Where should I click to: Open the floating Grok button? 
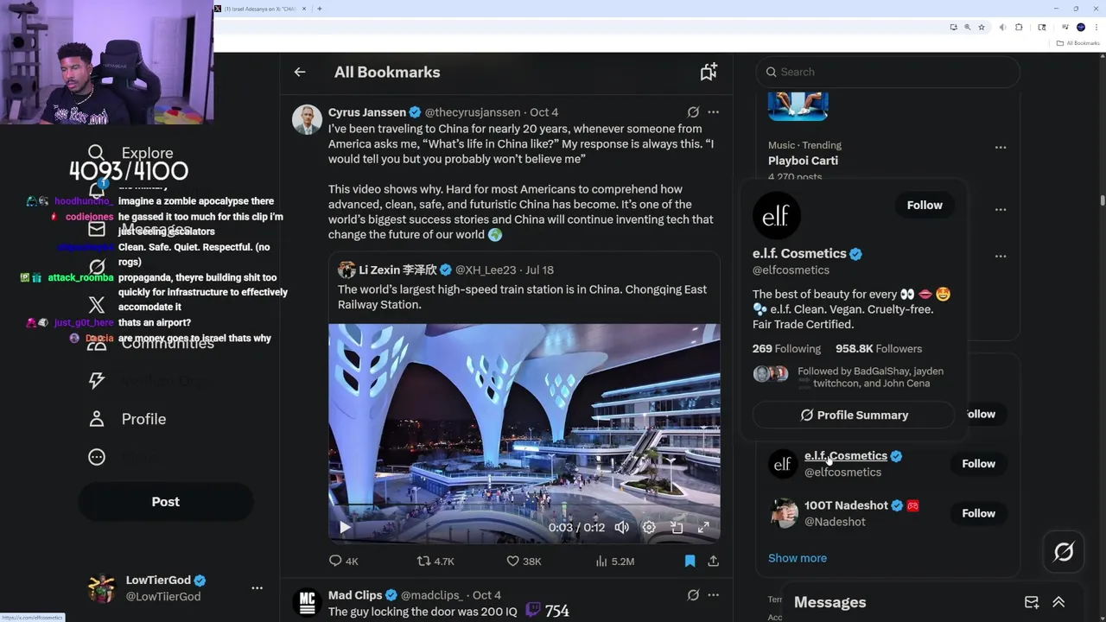coord(1064,551)
